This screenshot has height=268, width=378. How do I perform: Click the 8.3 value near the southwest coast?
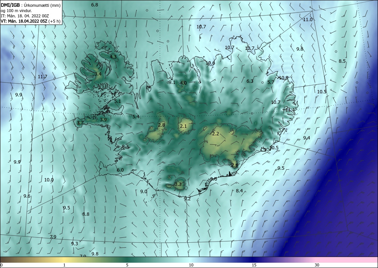(125, 147)
